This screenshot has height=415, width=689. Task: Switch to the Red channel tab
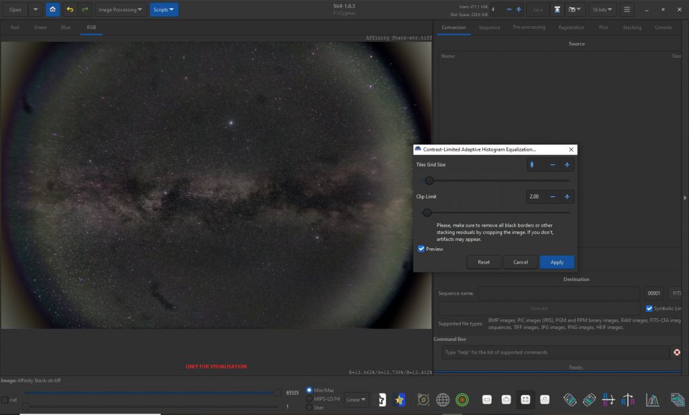click(x=15, y=27)
